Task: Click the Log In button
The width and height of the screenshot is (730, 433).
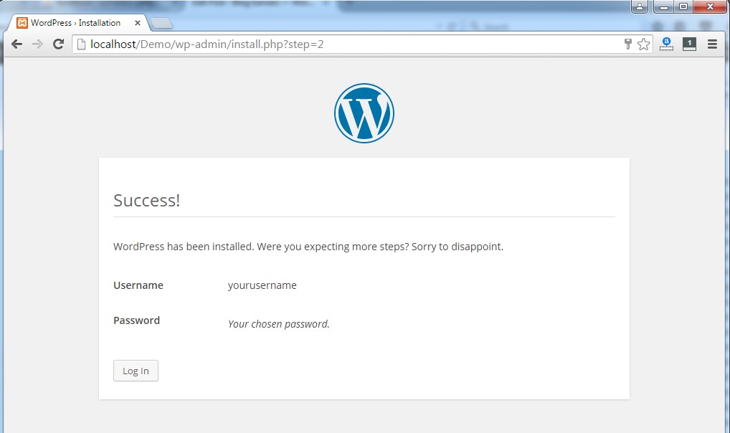Action: [x=136, y=371]
